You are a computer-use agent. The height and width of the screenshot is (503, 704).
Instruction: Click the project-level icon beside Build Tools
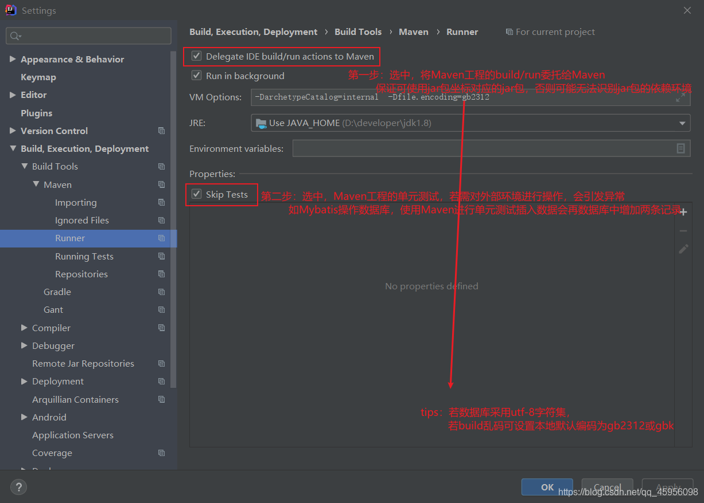161,167
